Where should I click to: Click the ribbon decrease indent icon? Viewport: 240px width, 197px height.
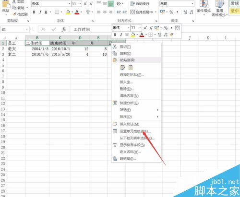(x=119, y=12)
